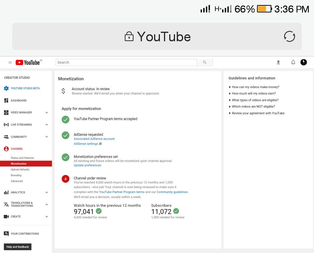Open AdSense settings link
The image size is (314, 253).
tap(86, 144)
